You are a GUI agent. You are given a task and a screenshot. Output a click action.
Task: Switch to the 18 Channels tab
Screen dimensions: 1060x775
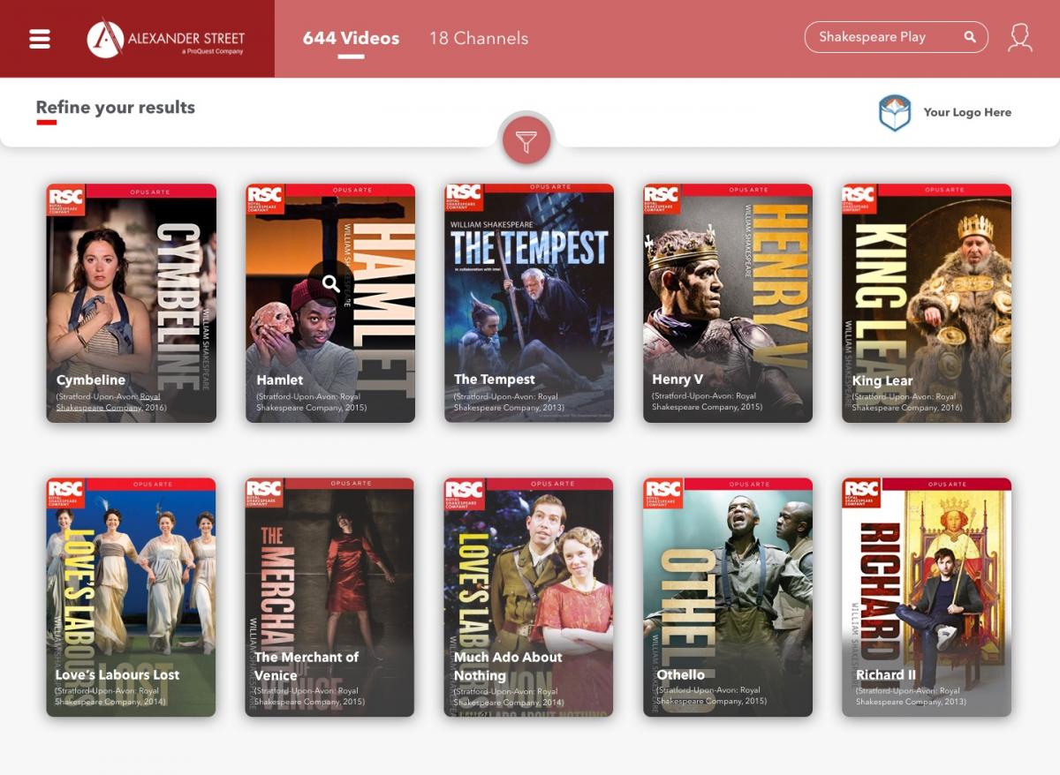point(479,39)
